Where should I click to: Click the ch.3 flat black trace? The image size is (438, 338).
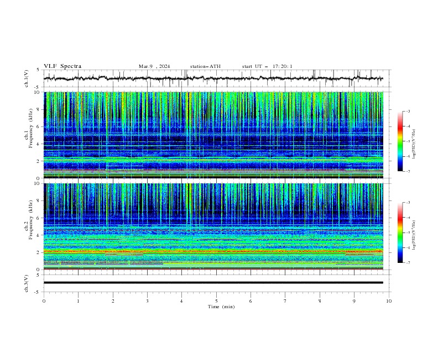213,283
